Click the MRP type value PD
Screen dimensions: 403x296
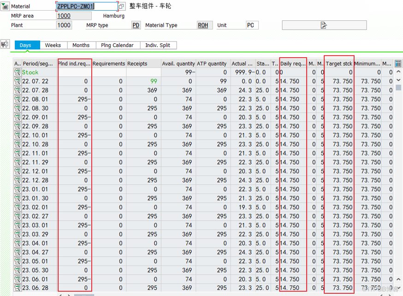click(x=136, y=25)
